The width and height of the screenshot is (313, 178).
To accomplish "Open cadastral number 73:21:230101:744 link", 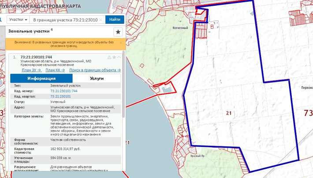I will (64, 91).
